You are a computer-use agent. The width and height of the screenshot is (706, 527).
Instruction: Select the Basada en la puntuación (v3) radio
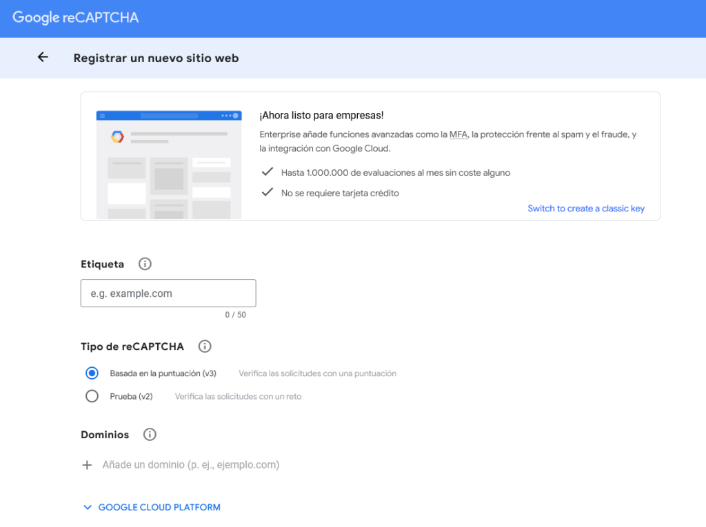pos(90,373)
